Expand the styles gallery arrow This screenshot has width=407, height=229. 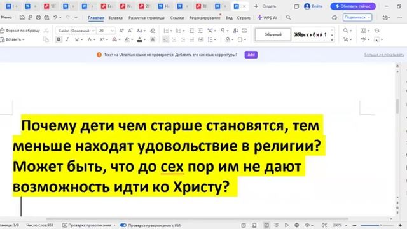pos(332,39)
